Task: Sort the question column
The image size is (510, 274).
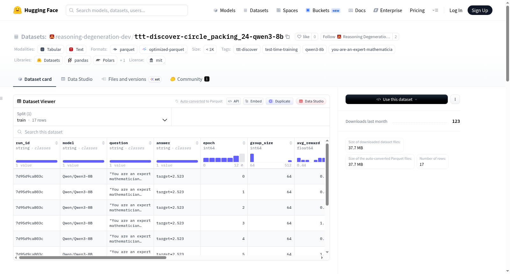Action: tap(150, 143)
